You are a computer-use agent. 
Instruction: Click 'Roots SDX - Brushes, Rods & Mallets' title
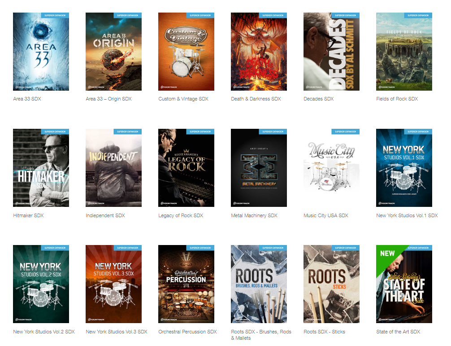click(261, 335)
